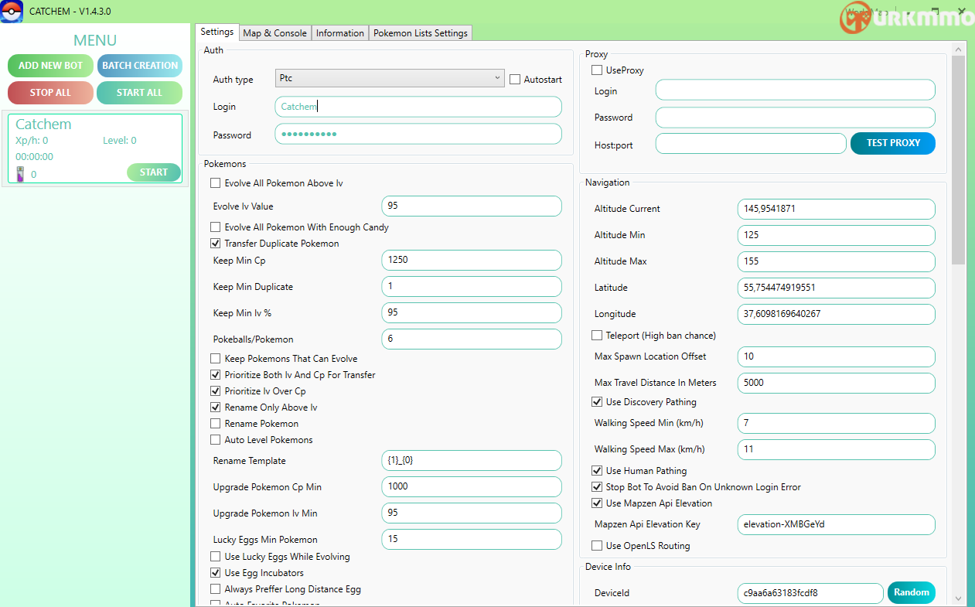Open the Pokemon Lists Settings tab
Screen dimensions: 975x607
pos(421,33)
